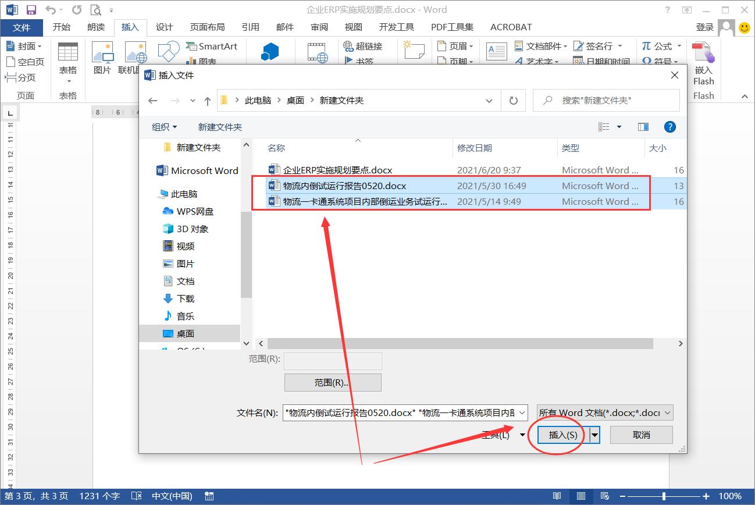Image resolution: width=755 pixels, height=505 pixels.
Task: Insert a 封面 cover page
Action: (x=24, y=46)
